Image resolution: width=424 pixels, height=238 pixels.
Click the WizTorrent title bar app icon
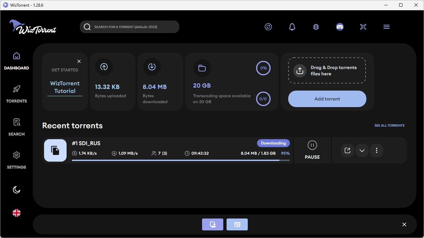click(x=6, y=5)
